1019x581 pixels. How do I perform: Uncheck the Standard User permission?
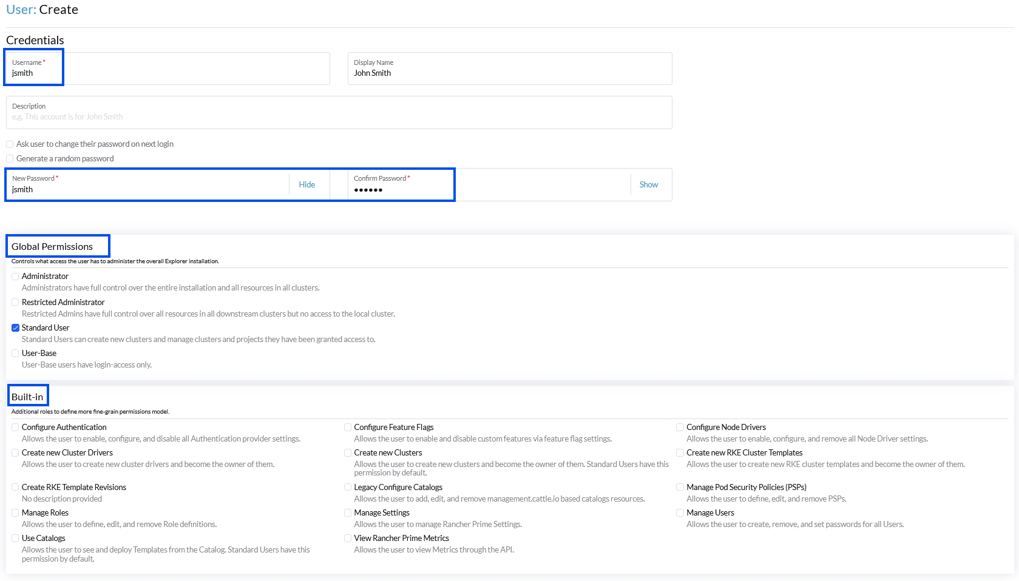(x=16, y=327)
